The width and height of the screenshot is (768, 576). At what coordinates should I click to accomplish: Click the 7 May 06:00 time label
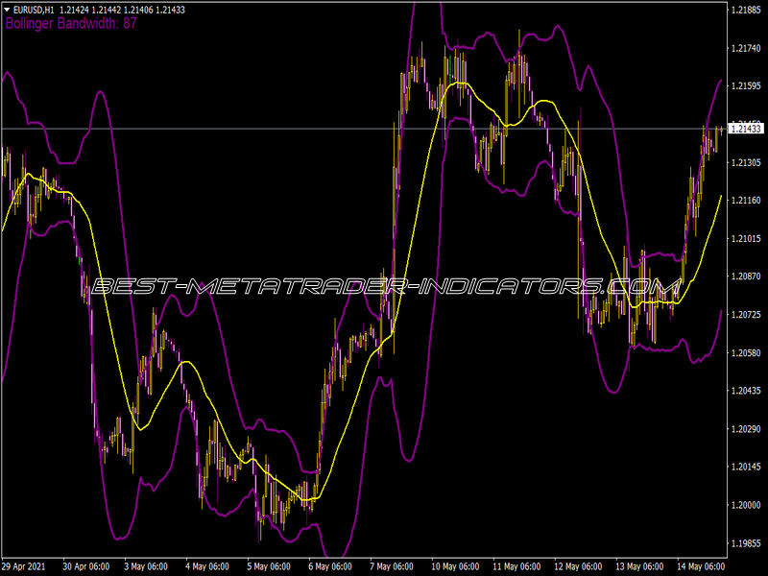(x=392, y=566)
